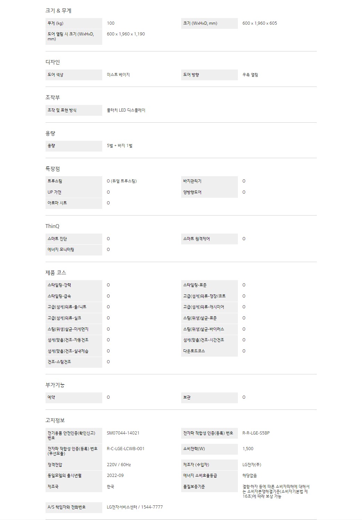Click the 'LG전자서비스센터 / 1544-7777' contact text

click(x=135, y=507)
